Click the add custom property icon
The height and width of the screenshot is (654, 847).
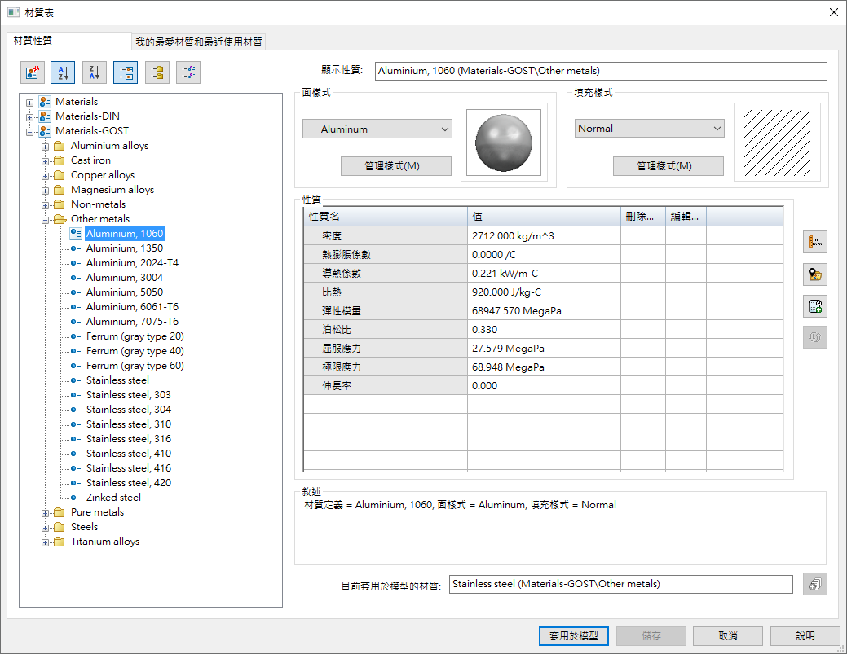[814, 306]
